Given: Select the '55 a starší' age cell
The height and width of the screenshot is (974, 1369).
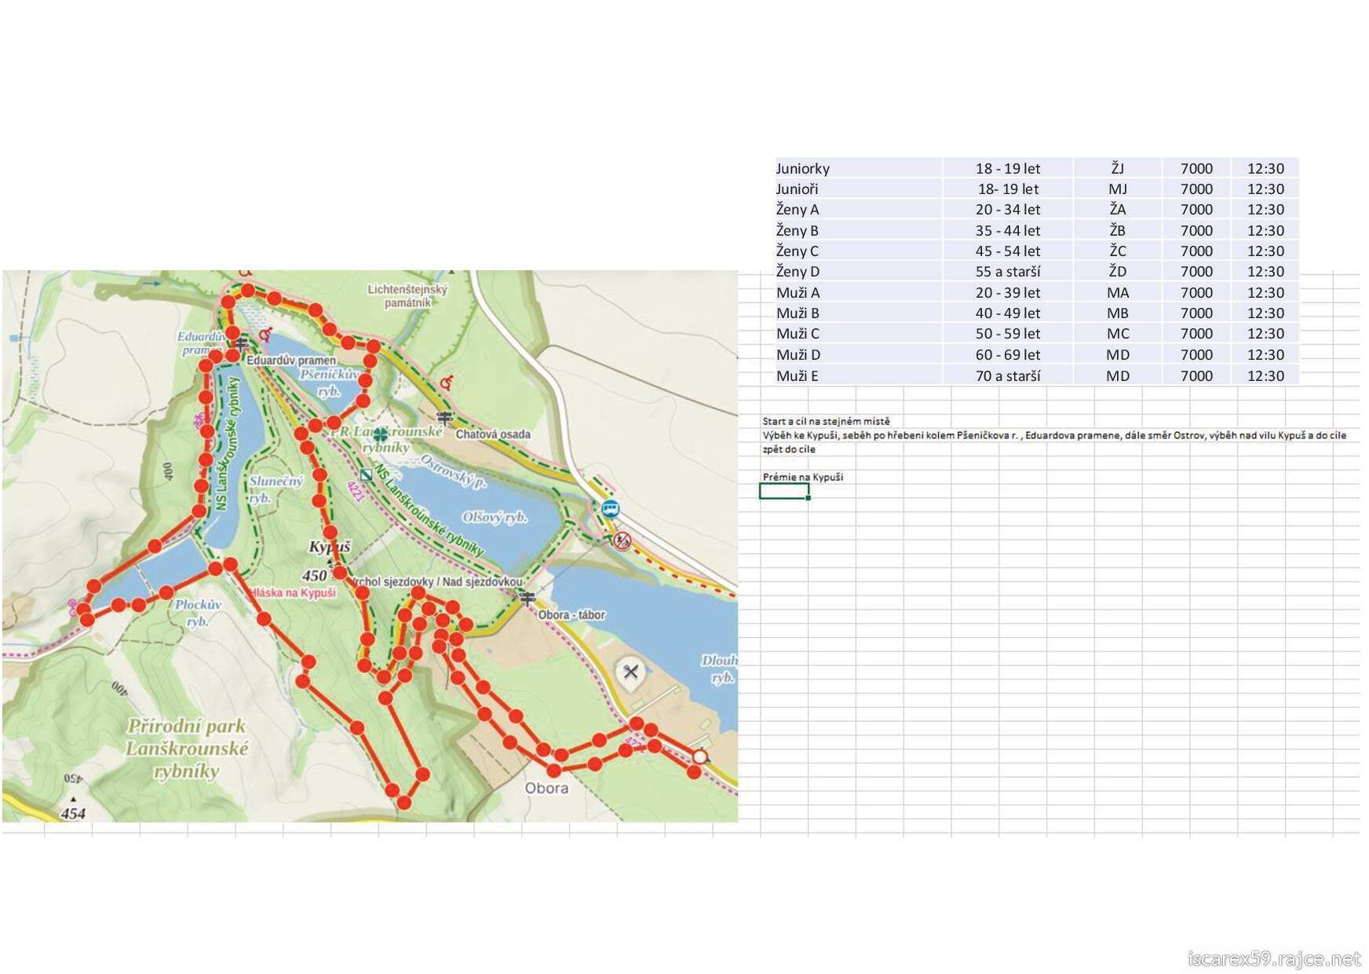Looking at the screenshot, I should (x=1007, y=272).
